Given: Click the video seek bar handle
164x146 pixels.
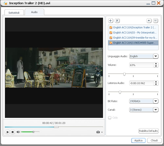Looking at the screenshot, I should [x=56, y=127].
